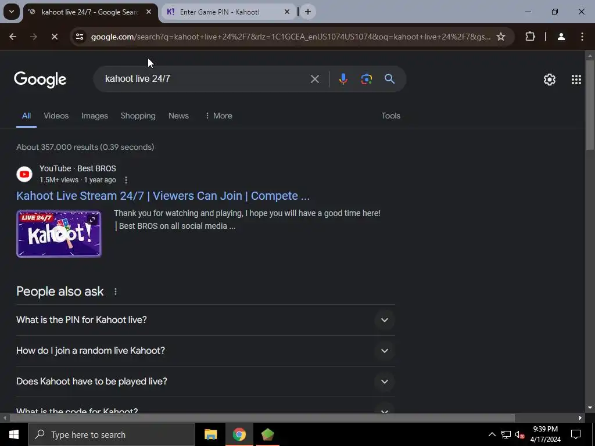Open the Windows notification center

(576, 434)
